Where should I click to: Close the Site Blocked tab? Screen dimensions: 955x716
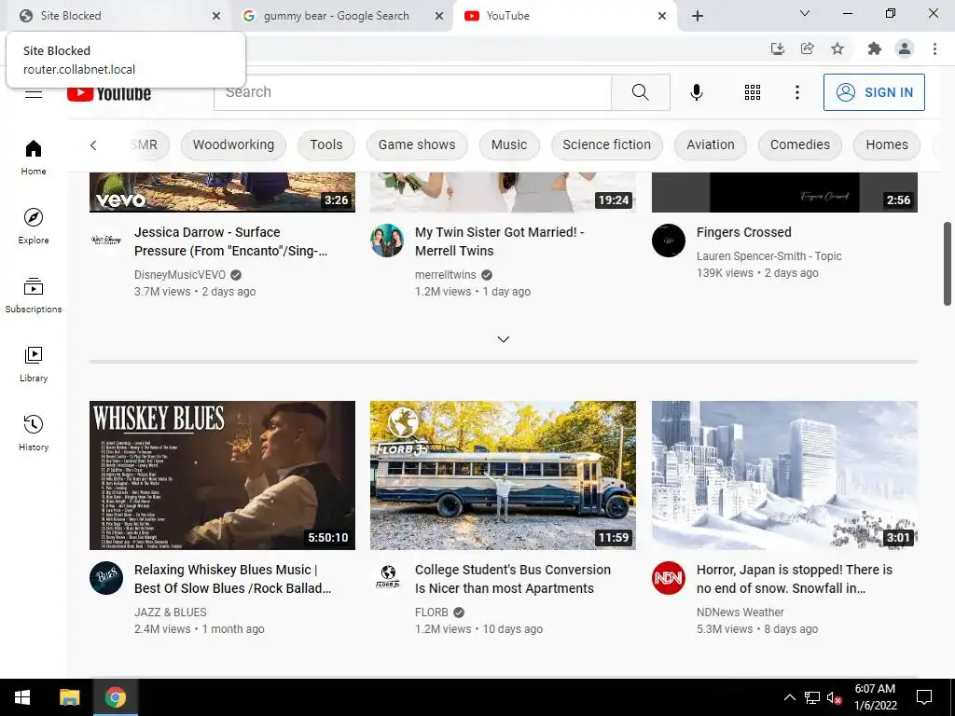coord(216,16)
